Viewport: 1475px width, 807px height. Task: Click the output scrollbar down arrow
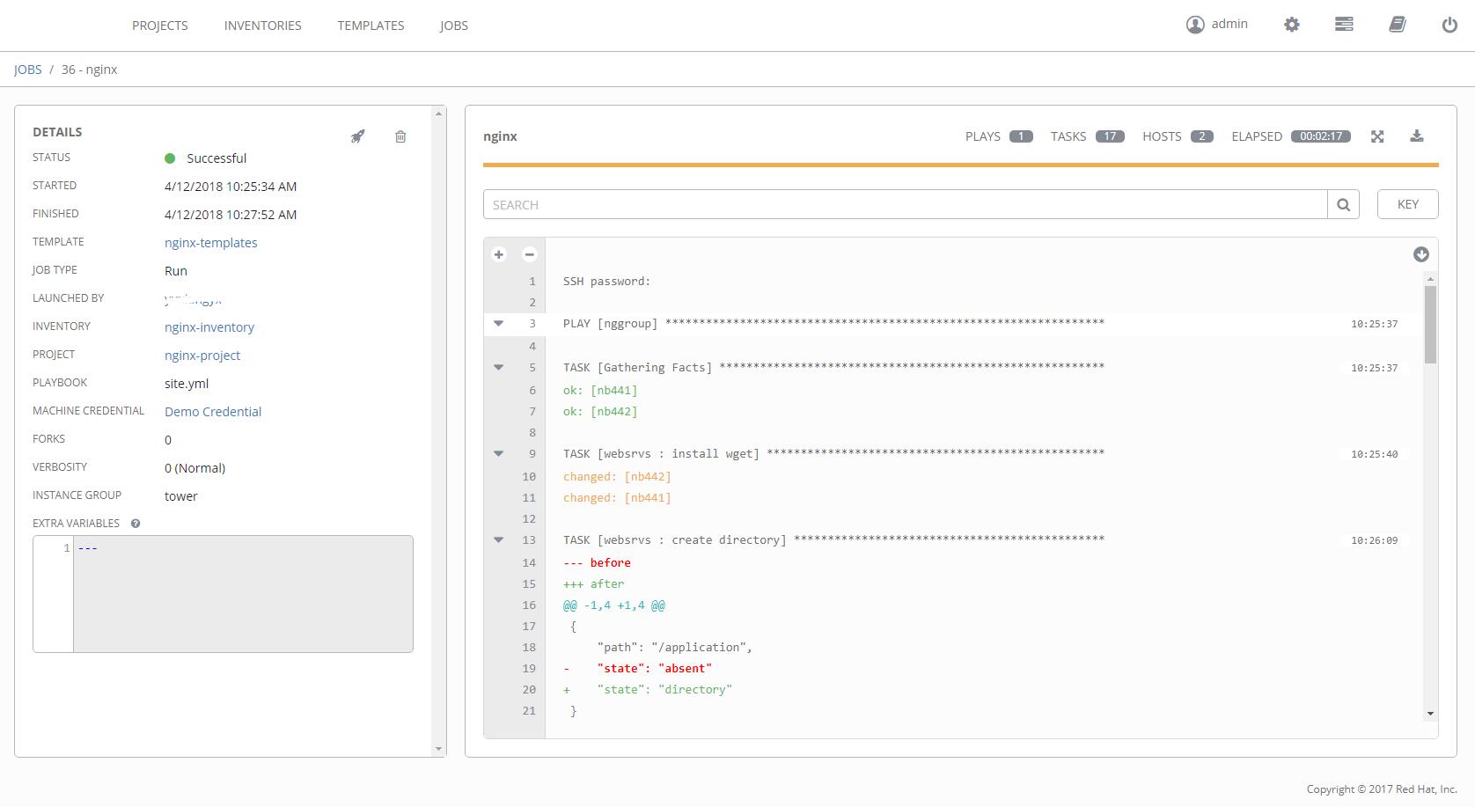1430,714
